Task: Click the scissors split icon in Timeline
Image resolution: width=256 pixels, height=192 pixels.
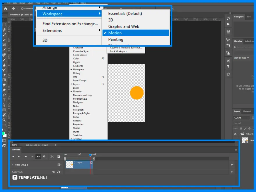Action: click(52, 156)
